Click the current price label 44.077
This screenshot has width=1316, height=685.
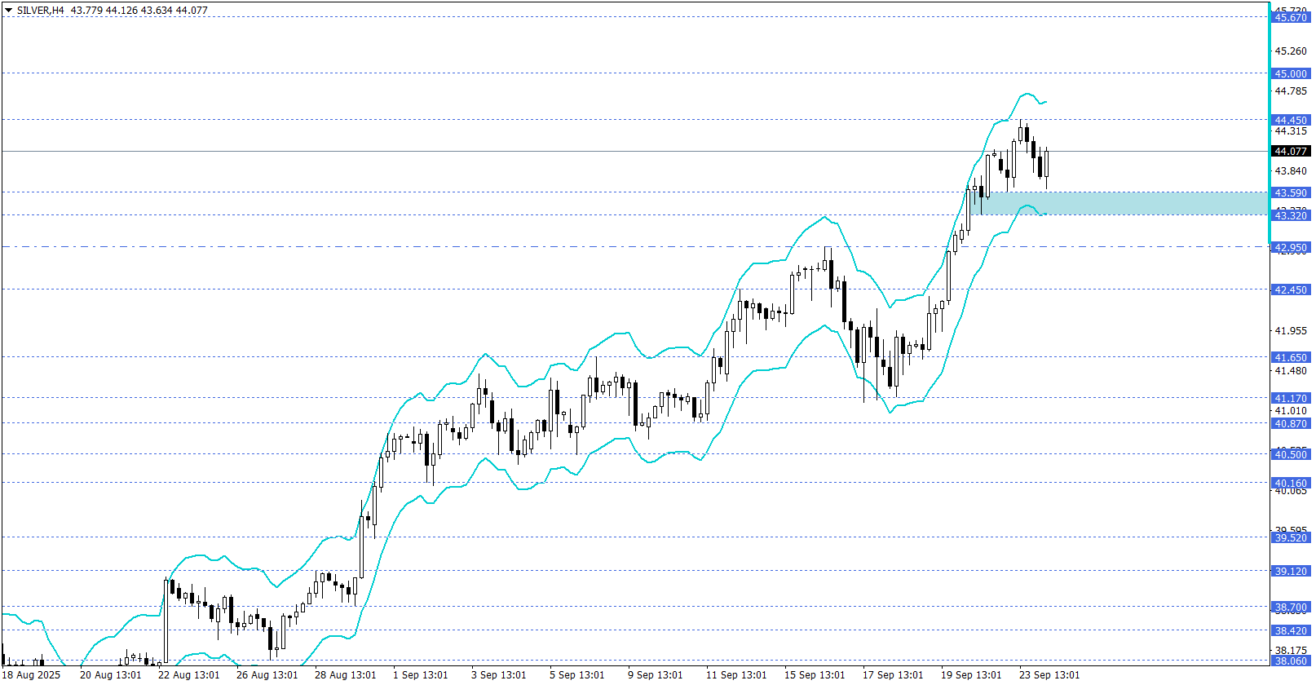(x=1290, y=151)
